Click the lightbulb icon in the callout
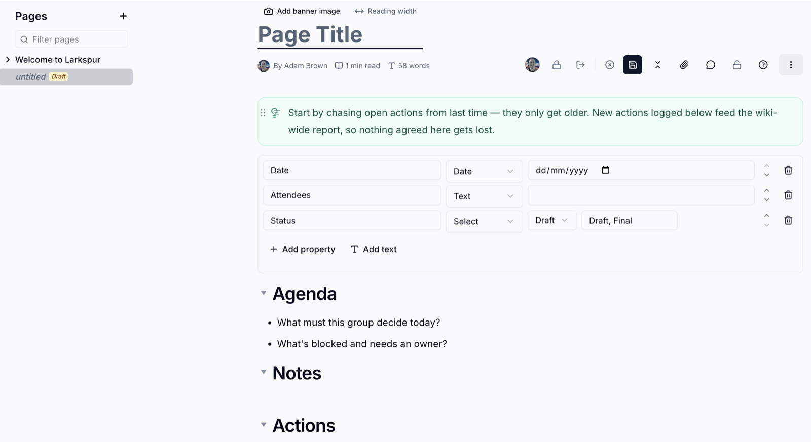This screenshot has width=811, height=442. coord(275,113)
